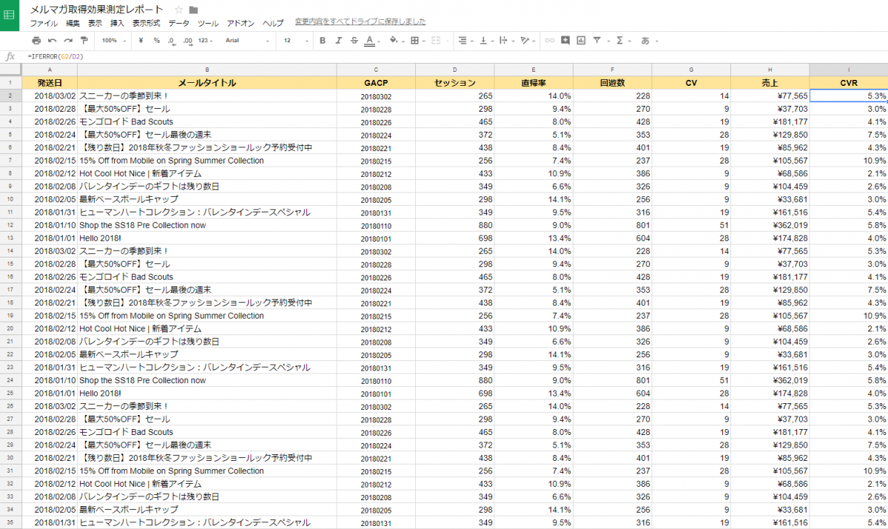Viewport: 888px width, 529px height.
Task: Toggle strikethrough formatting
Action: (354, 40)
